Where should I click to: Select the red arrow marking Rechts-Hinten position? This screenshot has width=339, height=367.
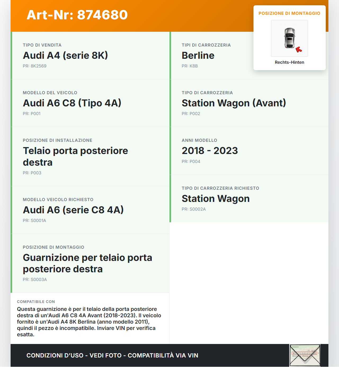299,49
